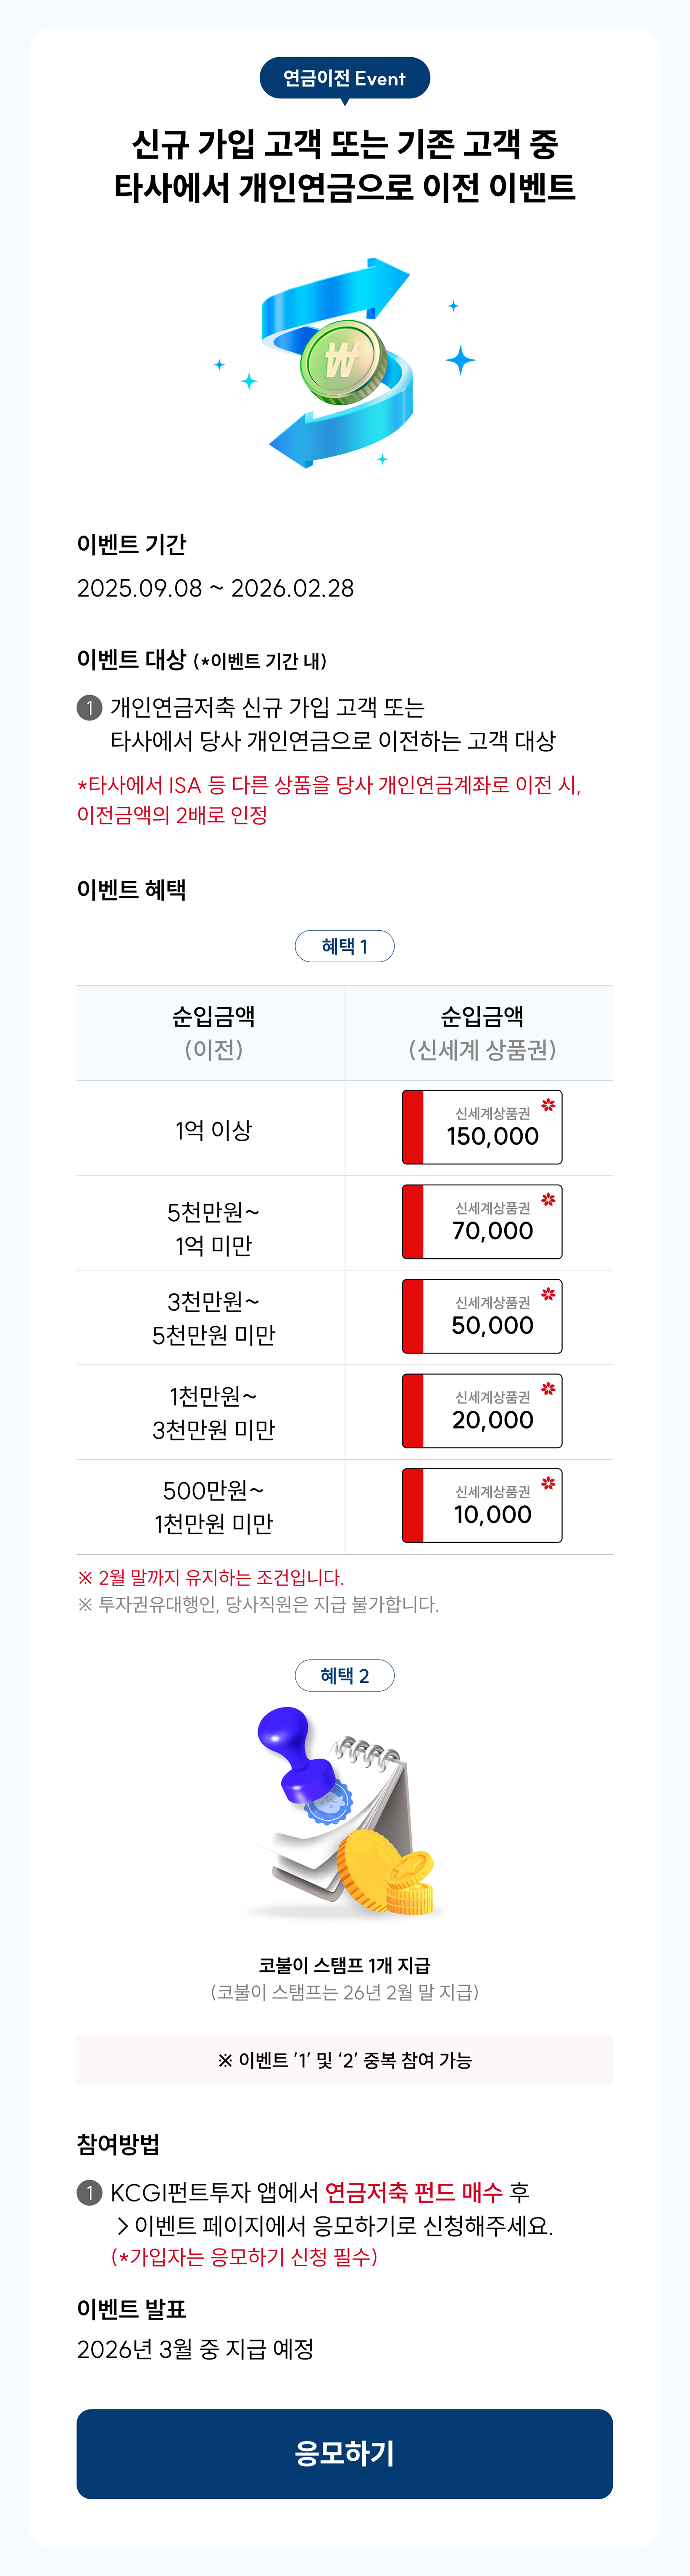Click the 20,000 신세계상품권 voucher
Screen dimensions: 690x2576
(482, 1411)
